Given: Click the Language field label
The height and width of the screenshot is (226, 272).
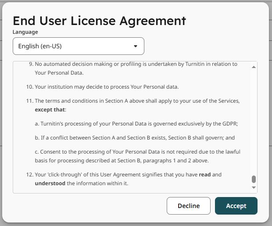Looking at the screenshot, I should [25, 32].
